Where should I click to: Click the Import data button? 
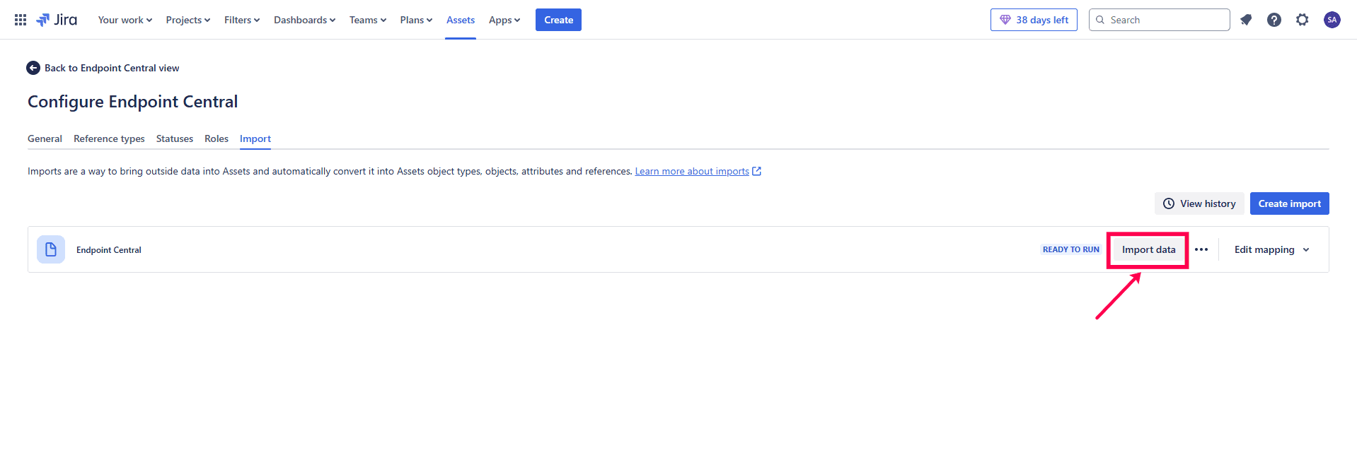point(1148,249)
